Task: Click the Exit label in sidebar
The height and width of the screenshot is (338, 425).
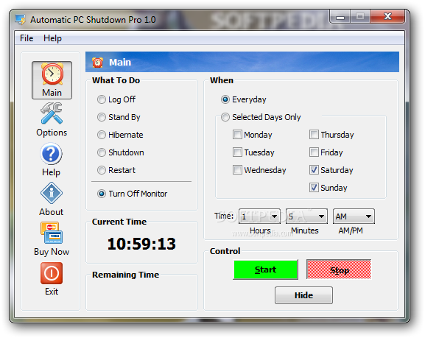Action: coord(52,292)
